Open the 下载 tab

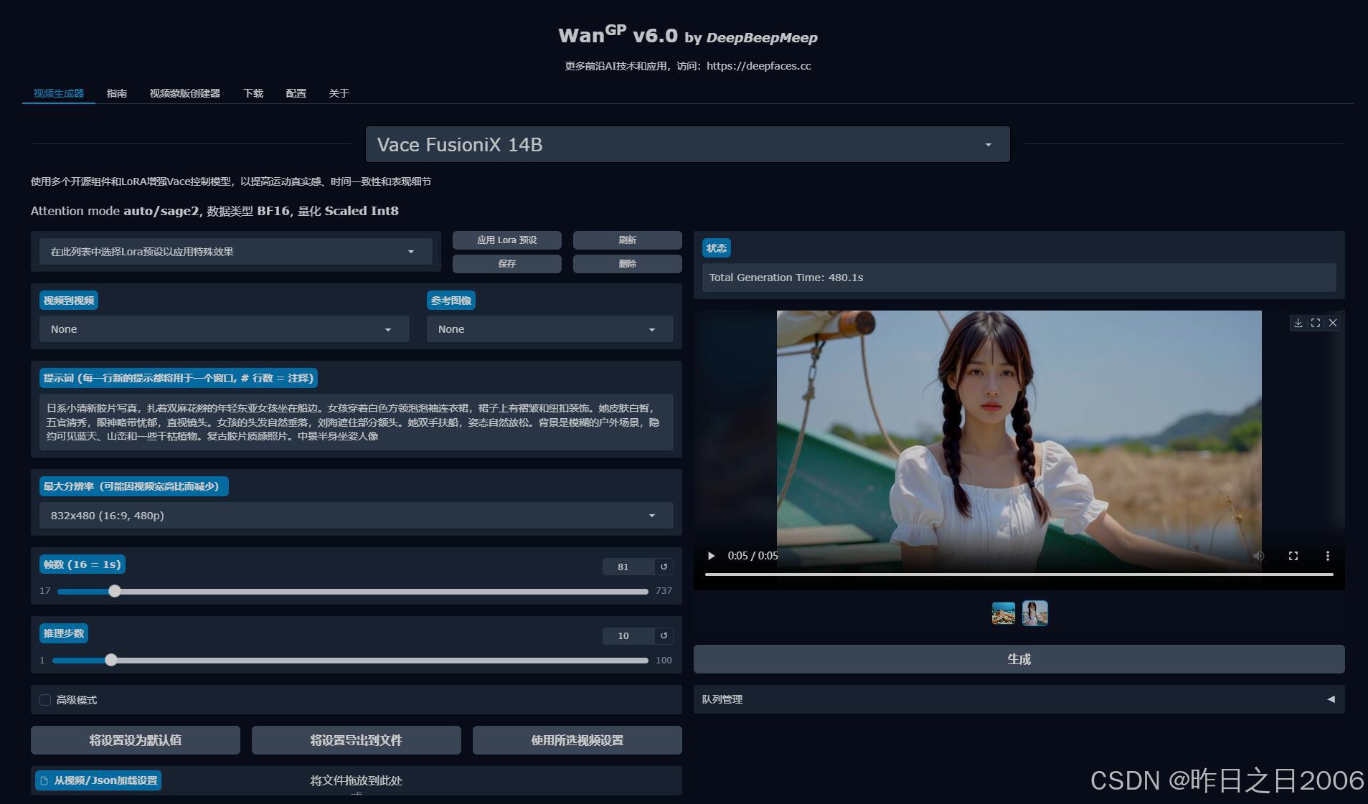[x=253, y=93]
